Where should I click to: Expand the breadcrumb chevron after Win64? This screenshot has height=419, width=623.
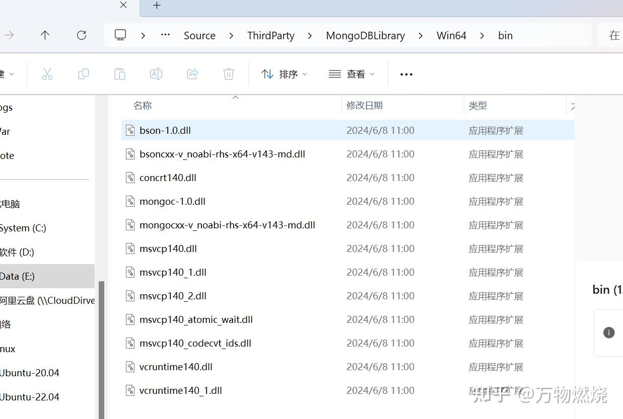pyautogui.click(x=481, y=35)
